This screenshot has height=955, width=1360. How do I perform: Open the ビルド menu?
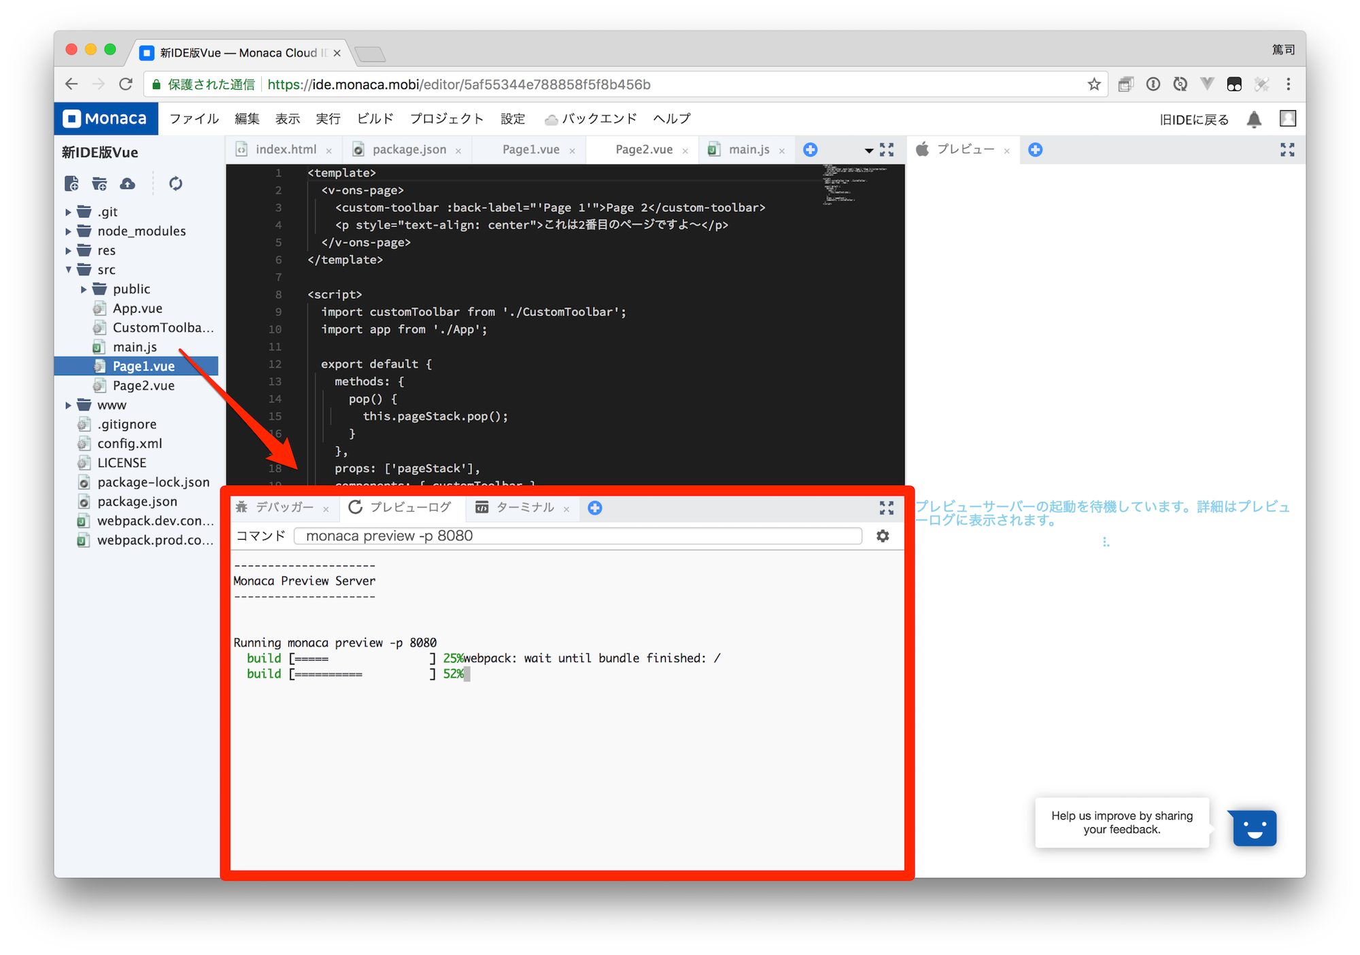pos(375,119)
